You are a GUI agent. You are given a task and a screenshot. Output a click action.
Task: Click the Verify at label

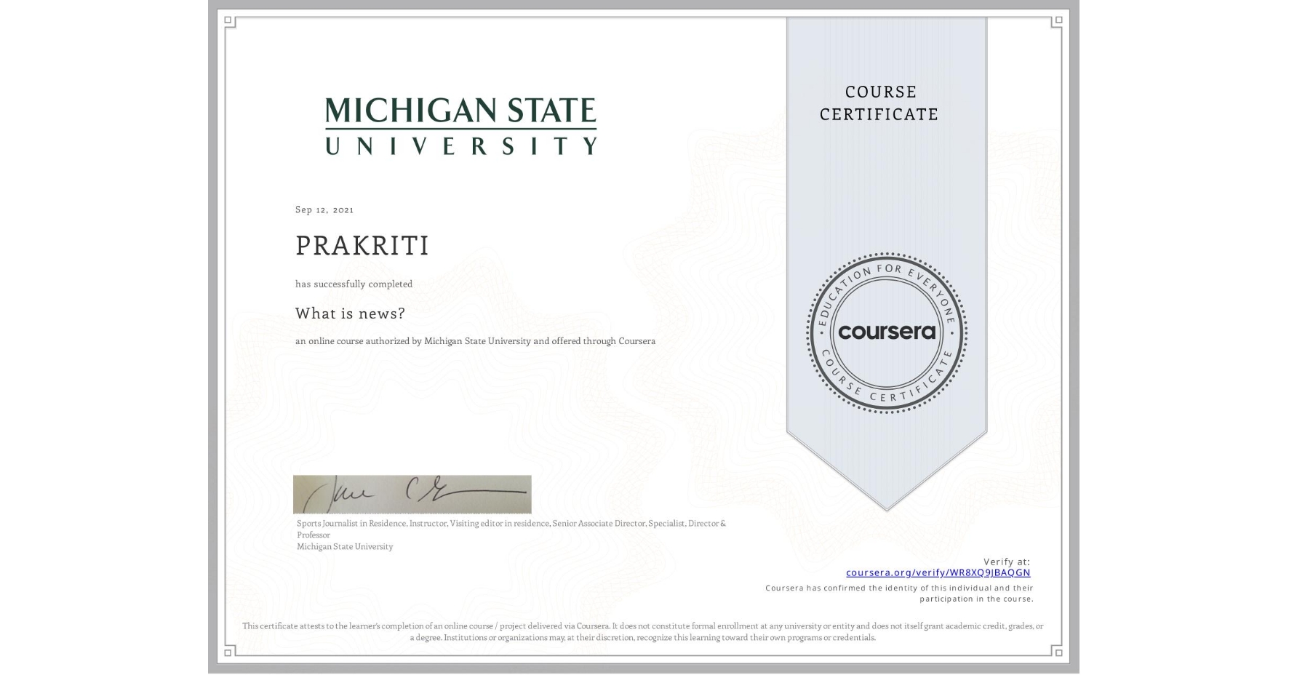coord(1007,561)
